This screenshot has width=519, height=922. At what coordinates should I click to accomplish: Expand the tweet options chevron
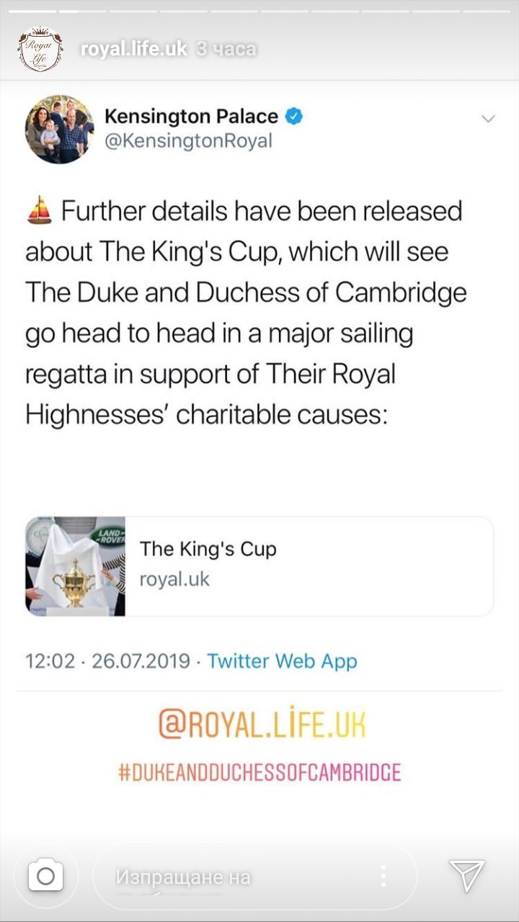pyautogui.click(x=488, y=118)
